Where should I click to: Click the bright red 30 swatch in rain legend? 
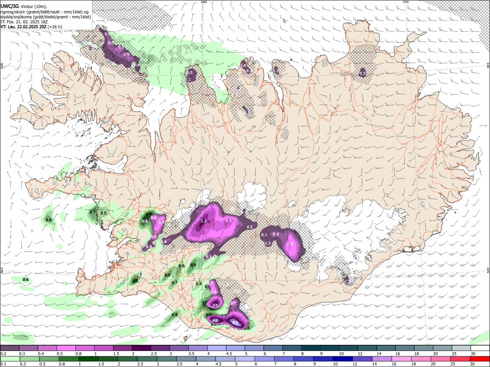[x=480, y=359]
